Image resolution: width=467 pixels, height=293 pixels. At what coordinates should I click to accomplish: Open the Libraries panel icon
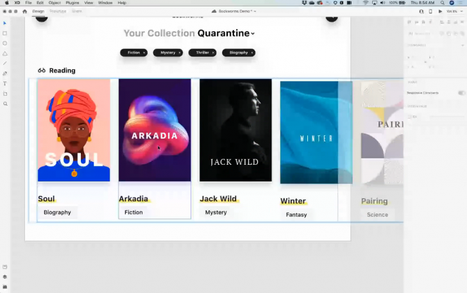coord(4,267)
